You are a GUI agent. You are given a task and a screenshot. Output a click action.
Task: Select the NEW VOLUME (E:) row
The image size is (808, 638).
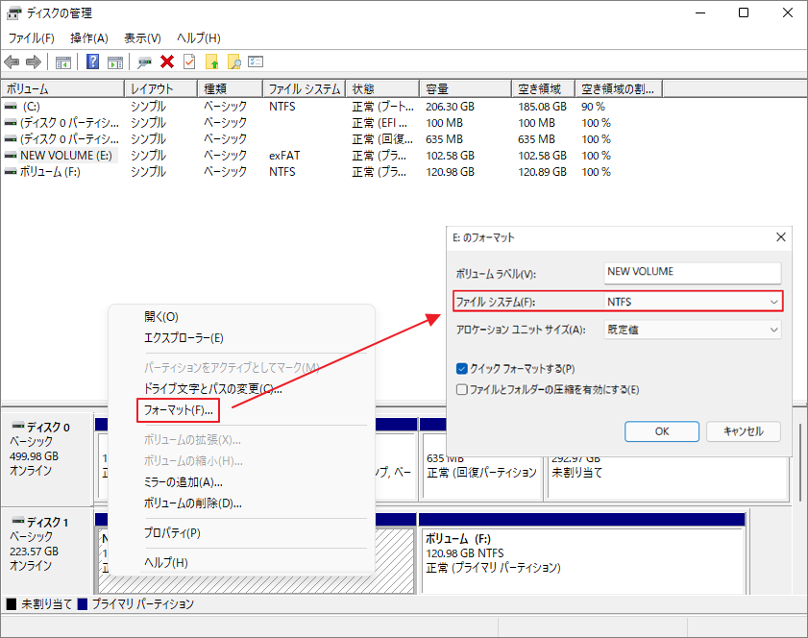pos(67,155)
